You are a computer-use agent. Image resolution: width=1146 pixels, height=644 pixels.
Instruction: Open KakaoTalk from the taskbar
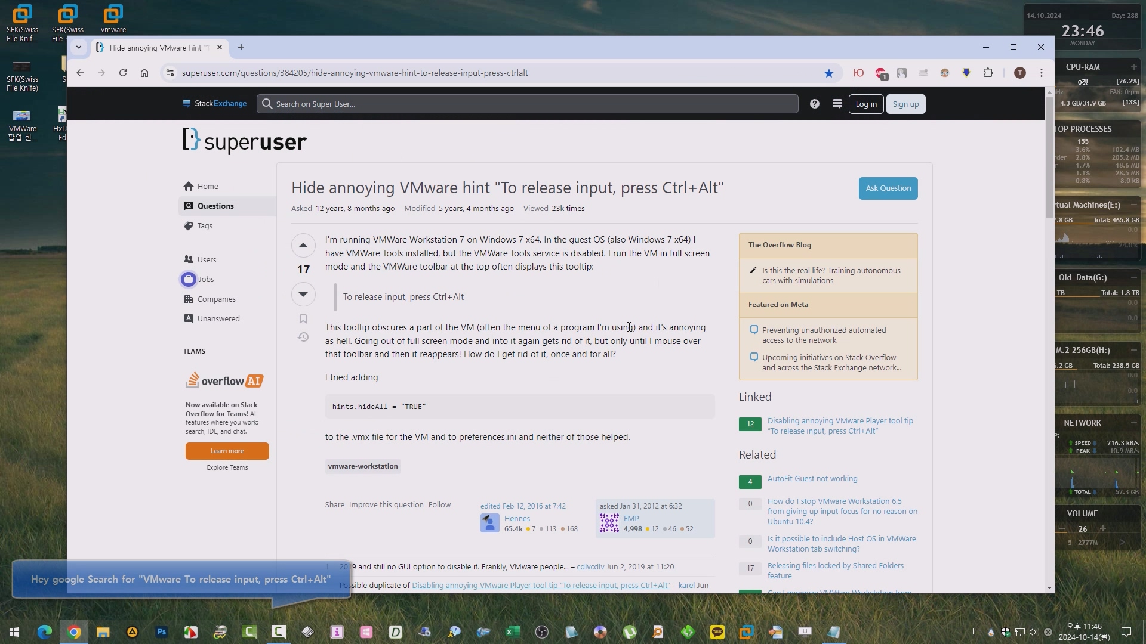coord(717,632)
